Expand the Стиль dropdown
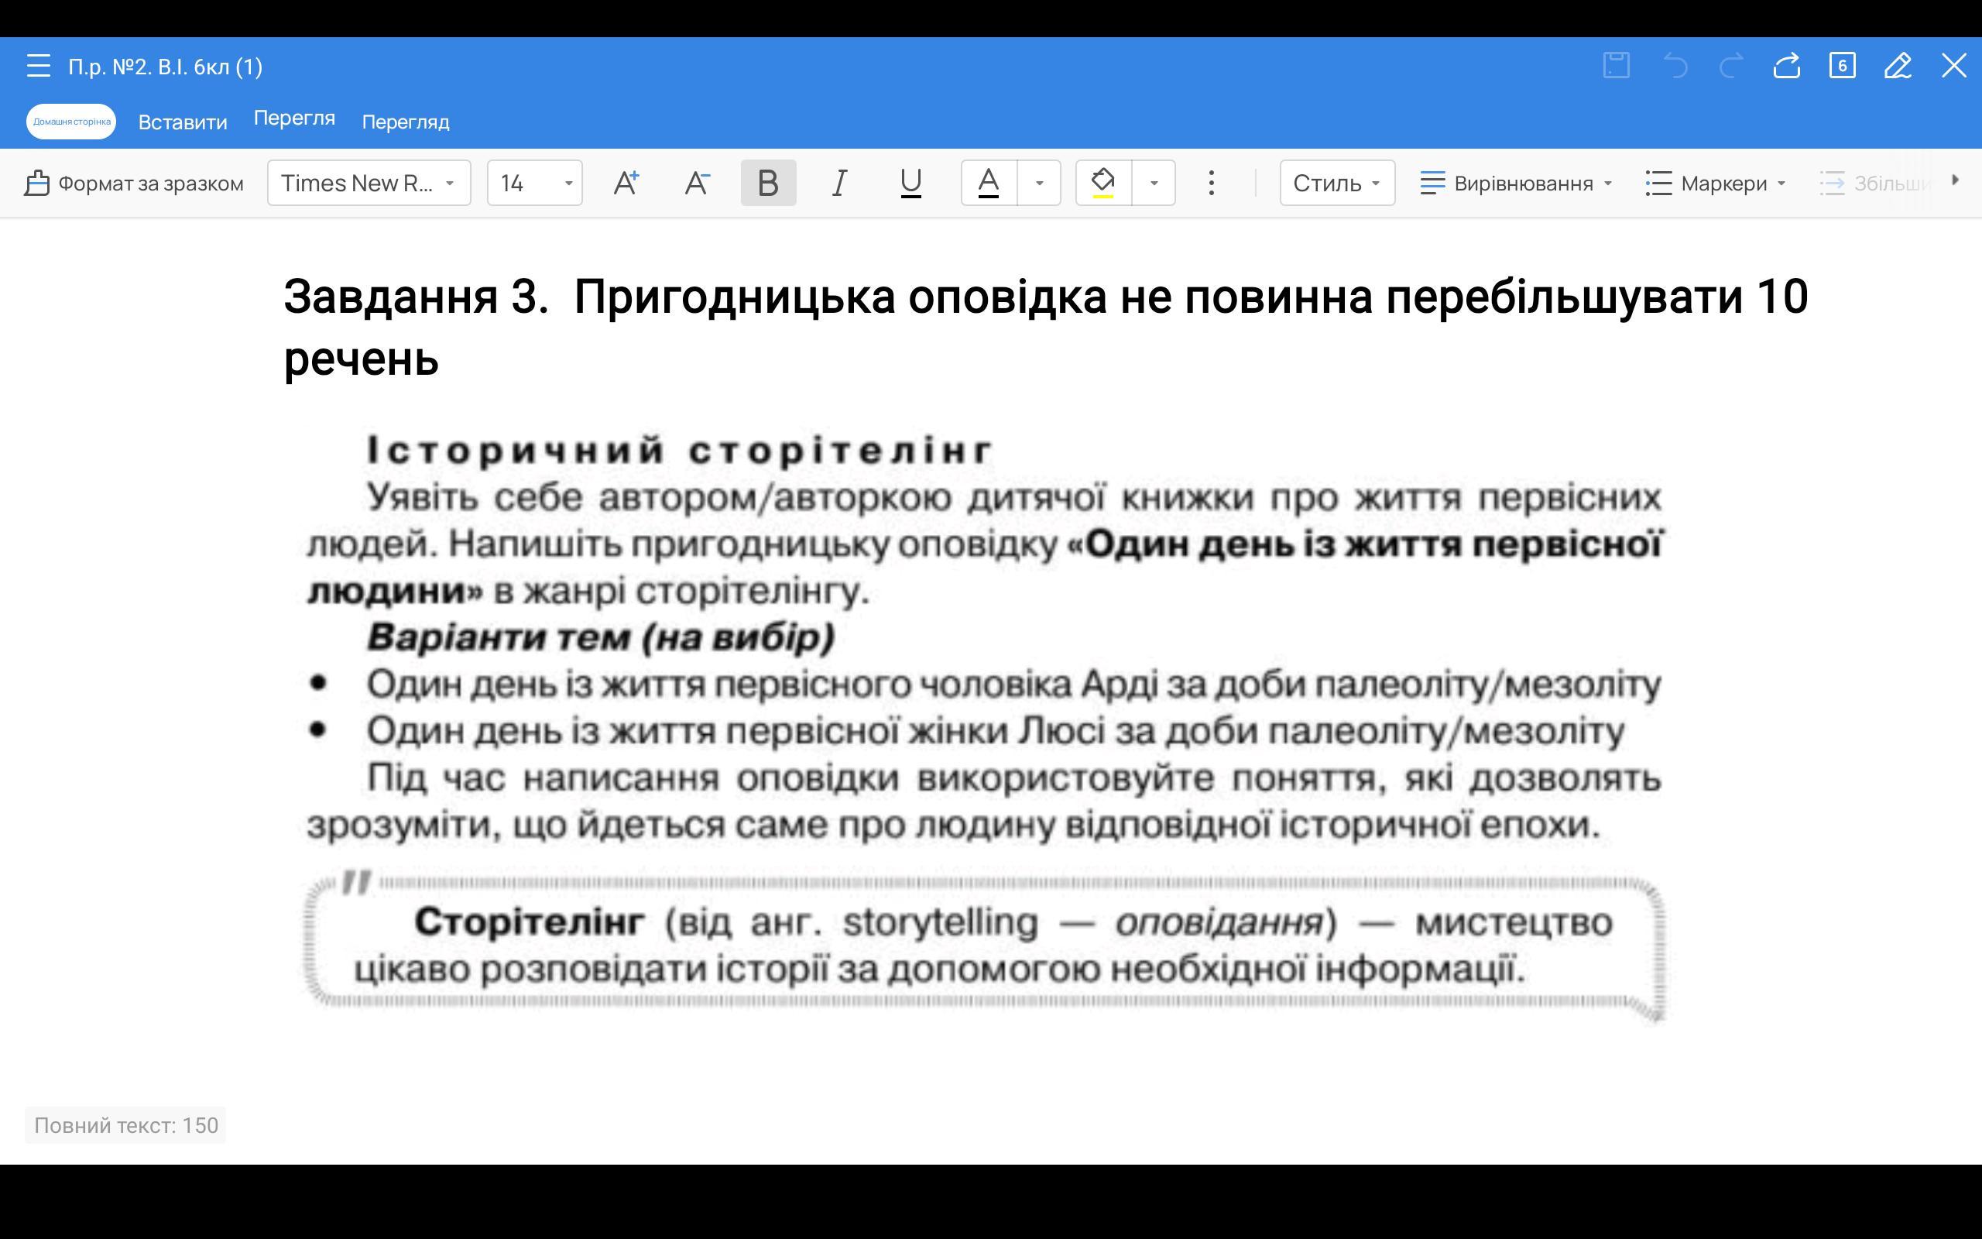This screenshot has height=1239, width=1982. coord(1336,182)
